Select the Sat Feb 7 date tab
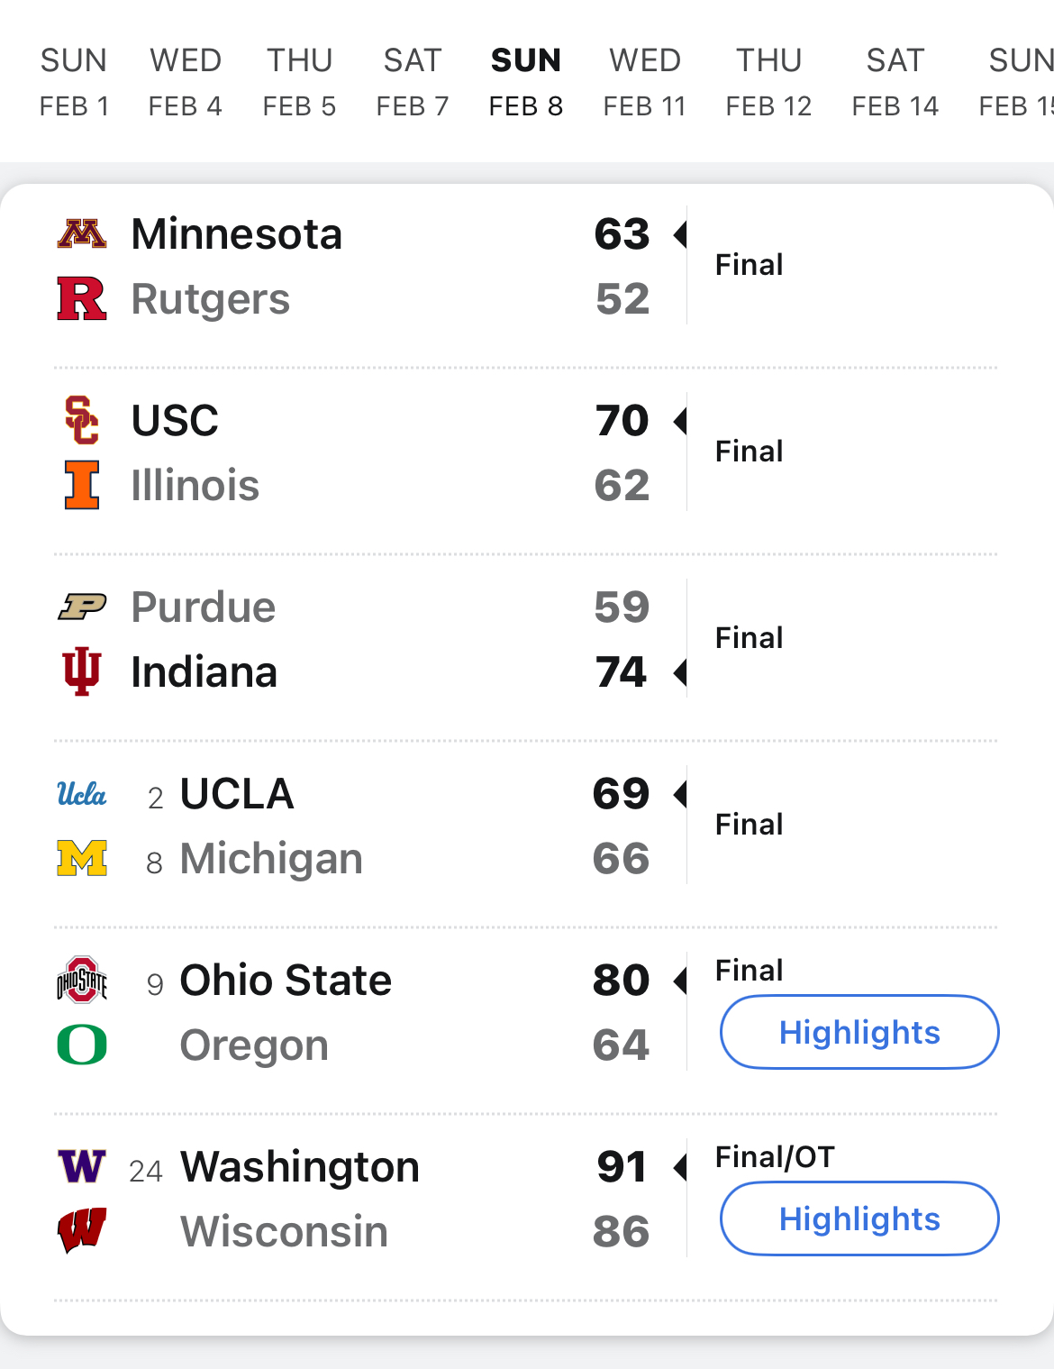This screenshot has height=1369, width=1054. click(x=413, y=83)
